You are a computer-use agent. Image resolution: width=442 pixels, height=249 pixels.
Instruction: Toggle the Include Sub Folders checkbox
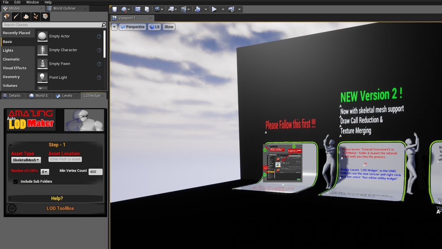point(16,182)
